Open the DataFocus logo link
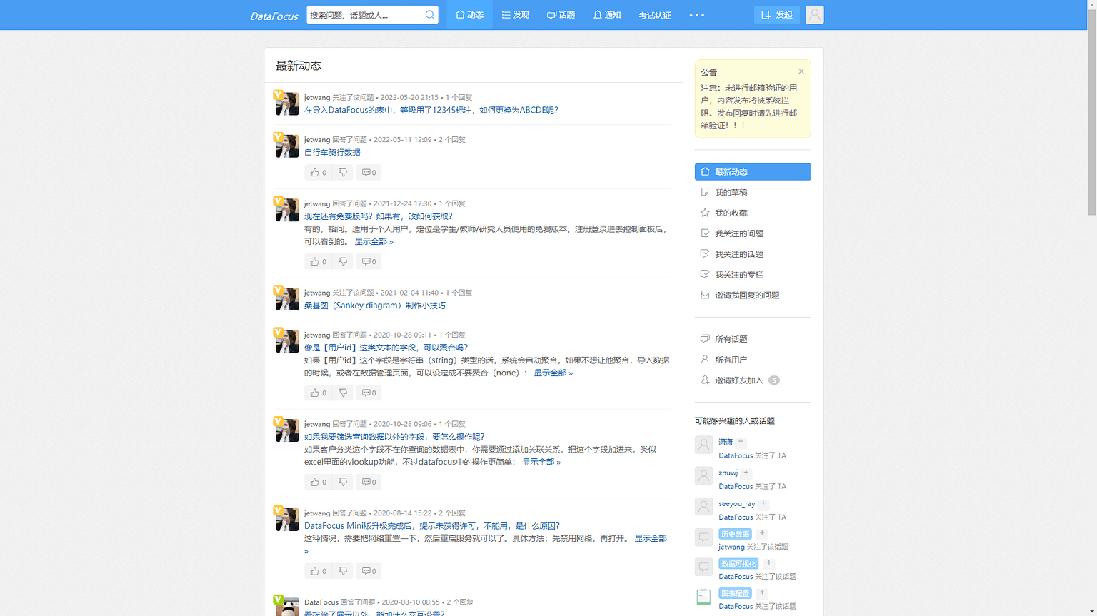This screenshot has height=616, width=1097. coord(274,16)
